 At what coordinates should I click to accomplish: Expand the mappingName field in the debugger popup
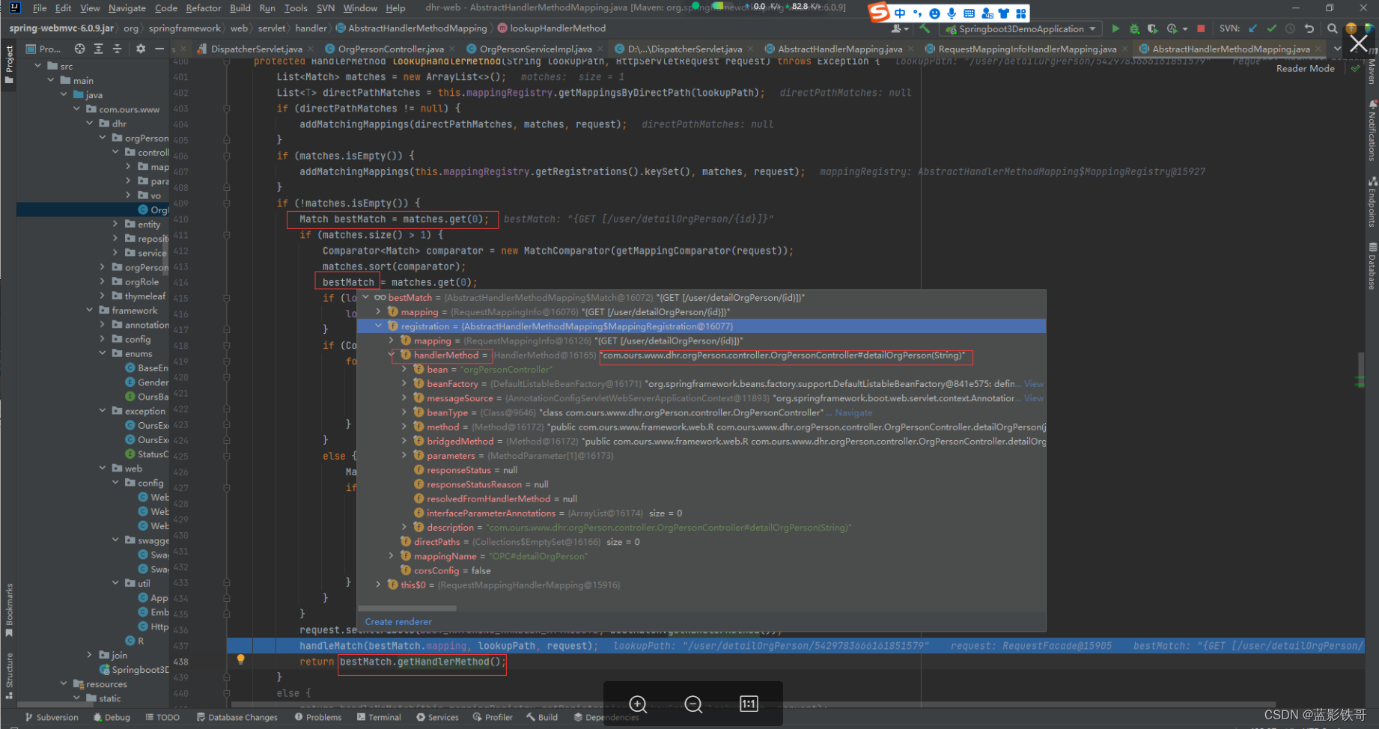(391, 556)
